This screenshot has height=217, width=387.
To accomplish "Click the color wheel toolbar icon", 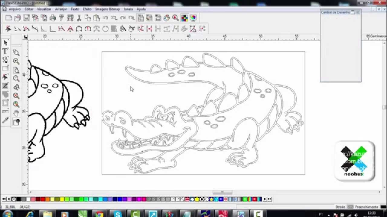I will (x=193, y=18).
